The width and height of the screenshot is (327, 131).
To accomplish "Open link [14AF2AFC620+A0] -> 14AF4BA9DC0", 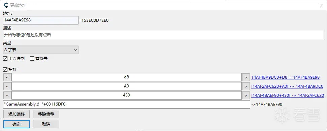I will pyautogui.click(x=287, y=86).
